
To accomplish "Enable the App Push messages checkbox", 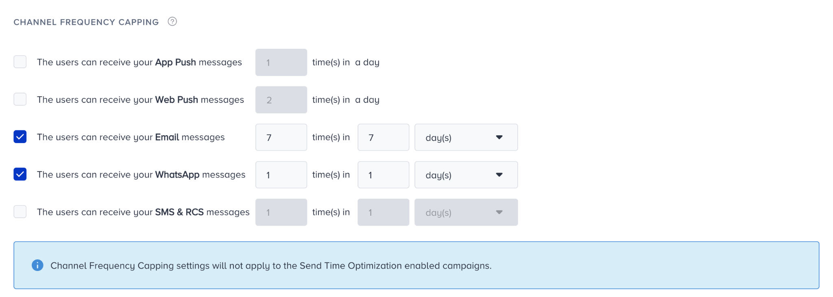I will [20, 62].
